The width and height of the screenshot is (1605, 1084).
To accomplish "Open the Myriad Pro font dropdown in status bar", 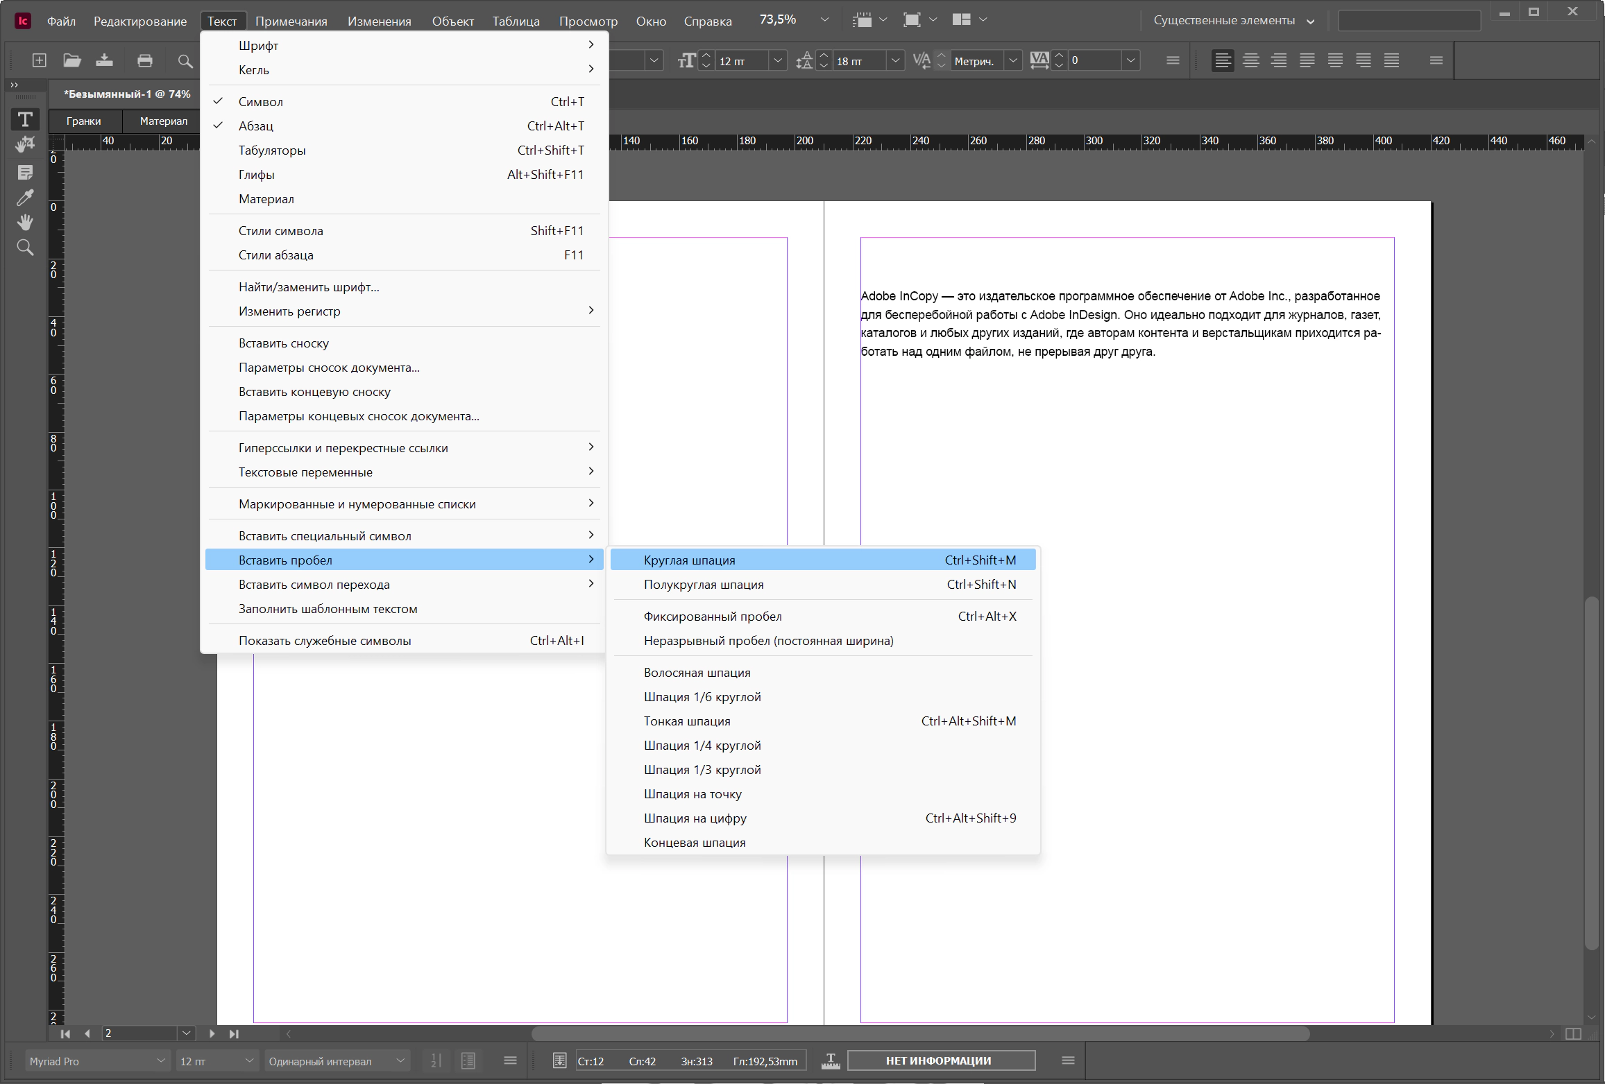I will (98, 1061).
